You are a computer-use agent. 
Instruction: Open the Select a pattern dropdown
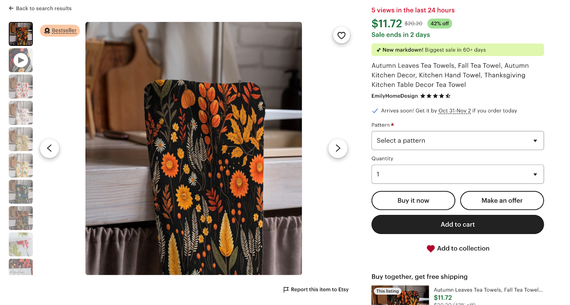click(457, 140)
